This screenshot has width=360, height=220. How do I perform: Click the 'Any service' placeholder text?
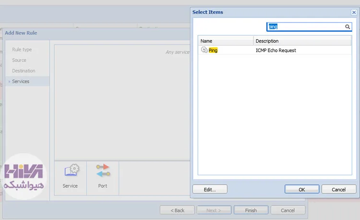point(178,52)
